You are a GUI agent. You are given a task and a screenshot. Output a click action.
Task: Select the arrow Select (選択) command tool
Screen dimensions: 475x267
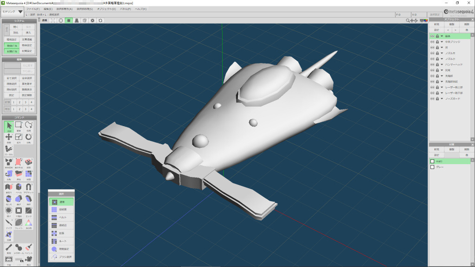[9, 127]
